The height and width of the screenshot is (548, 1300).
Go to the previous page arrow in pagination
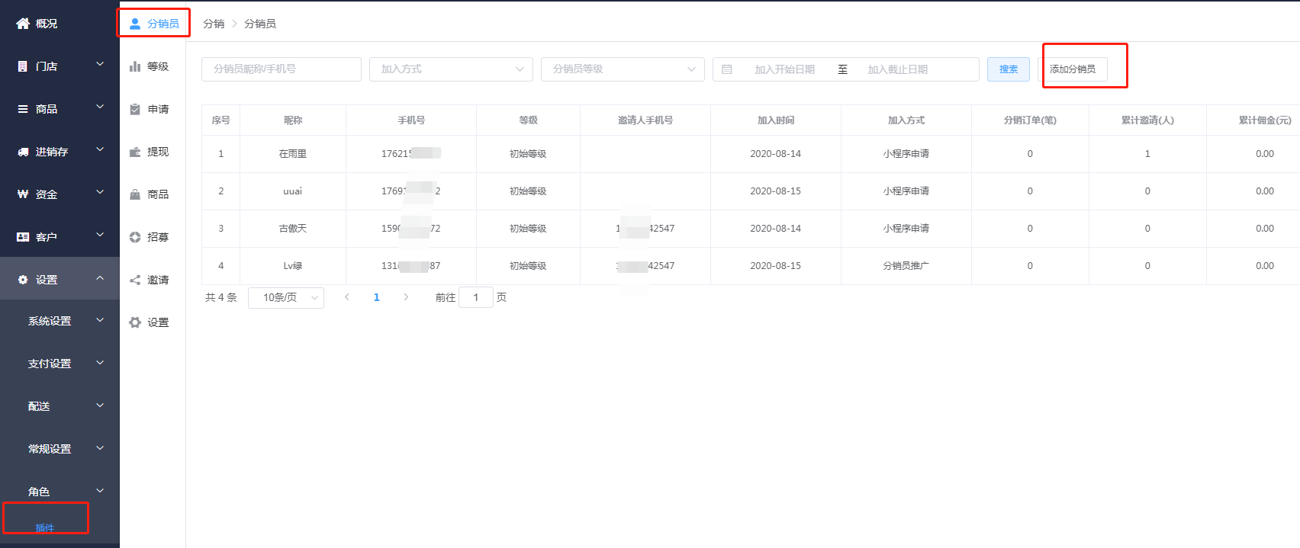point(347,297)
